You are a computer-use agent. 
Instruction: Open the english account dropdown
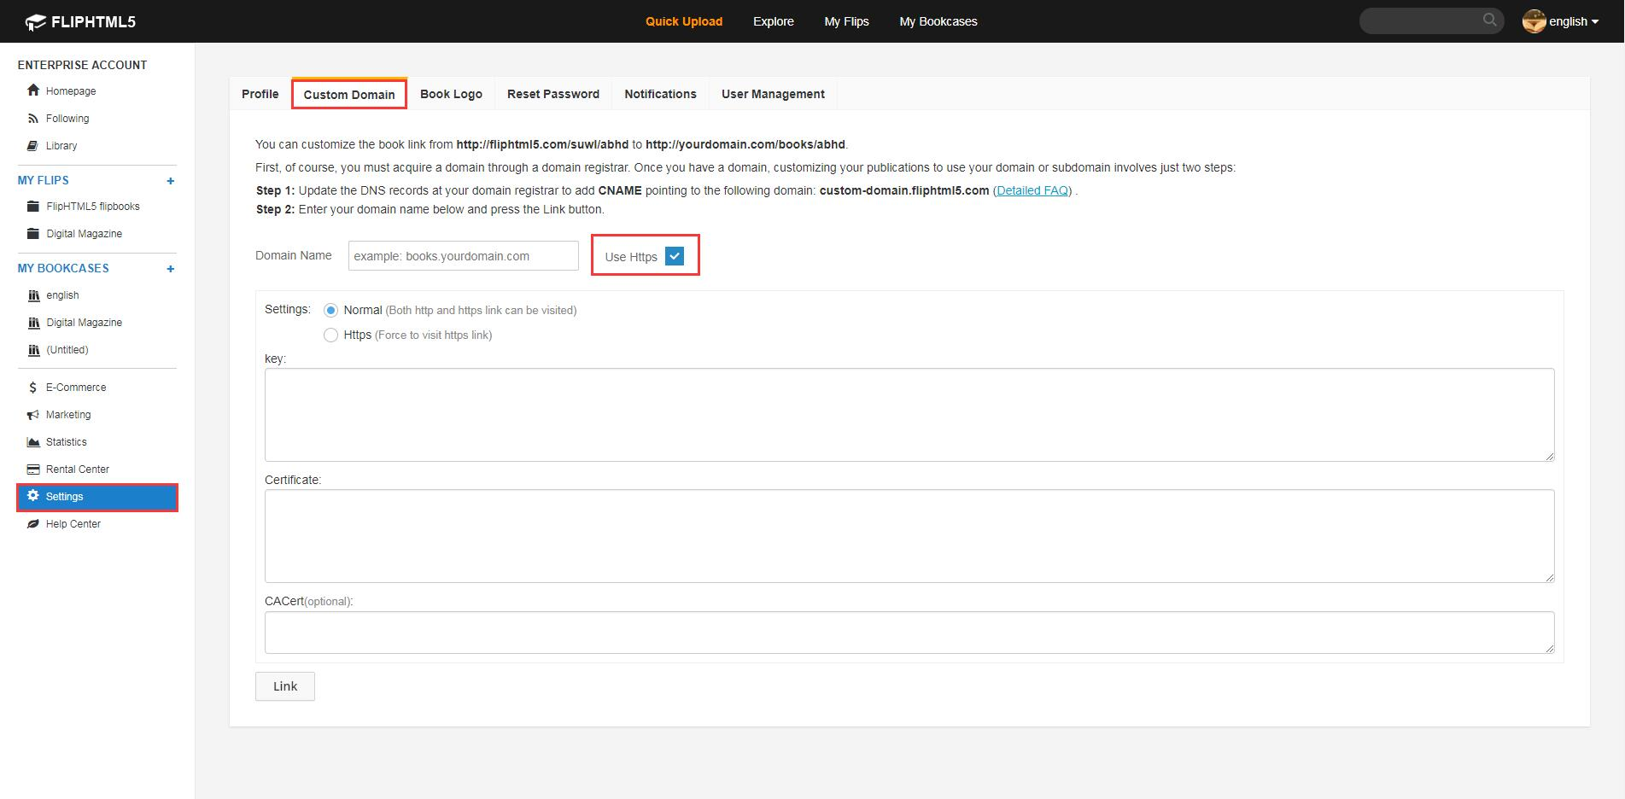pos(1573,21)
